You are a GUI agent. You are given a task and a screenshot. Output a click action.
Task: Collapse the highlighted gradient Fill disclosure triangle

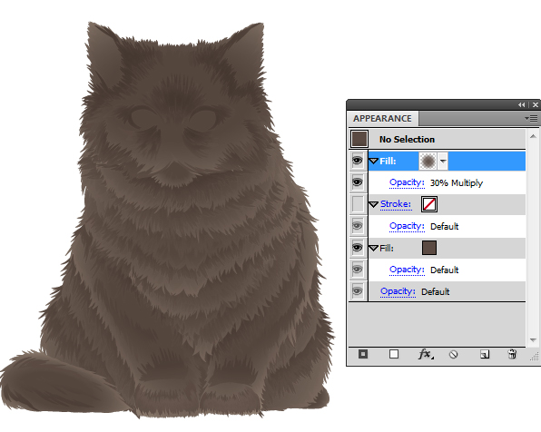pos(374,162)
